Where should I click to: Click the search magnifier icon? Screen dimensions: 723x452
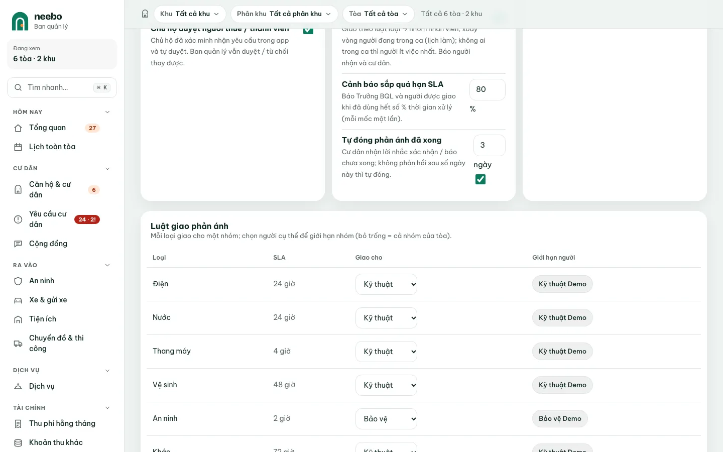18,87
